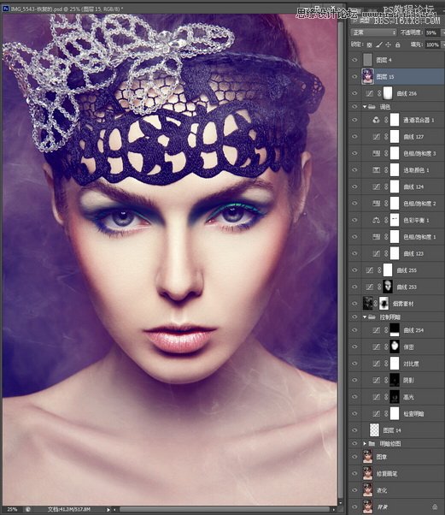Click the lock all padlock icon

[397, 44]
